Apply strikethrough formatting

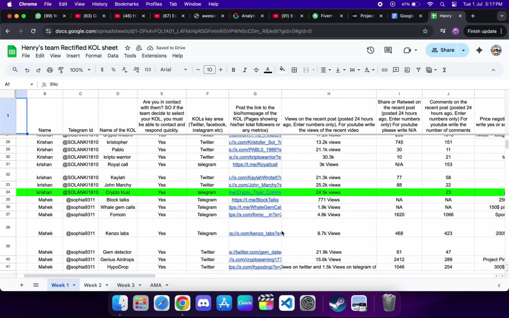(256, 70)
